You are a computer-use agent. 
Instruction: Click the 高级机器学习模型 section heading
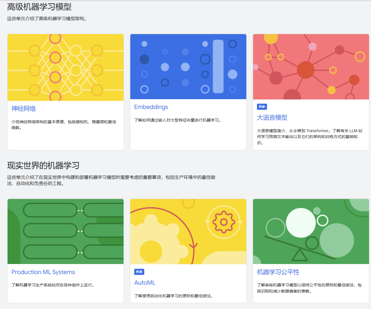tap(39, 7)
